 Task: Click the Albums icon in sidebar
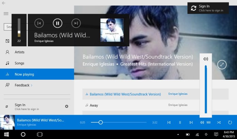tap(7, 41)
